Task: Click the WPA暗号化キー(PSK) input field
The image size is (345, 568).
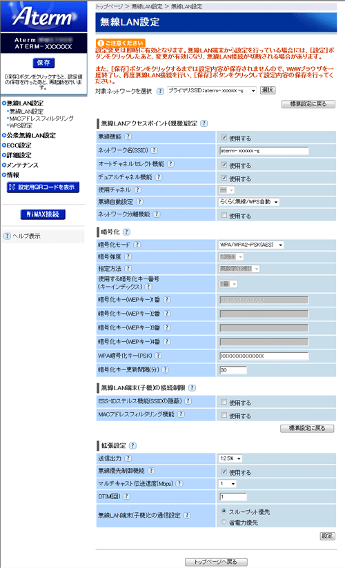Action: [264, 356]
